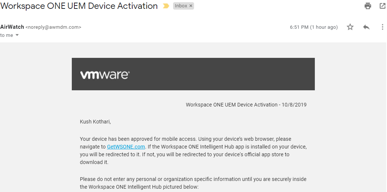Click the noreply@awmdm.com sender address
Image resolution: width=387 pixels, height=192 pixels.
tap(53, 27)
